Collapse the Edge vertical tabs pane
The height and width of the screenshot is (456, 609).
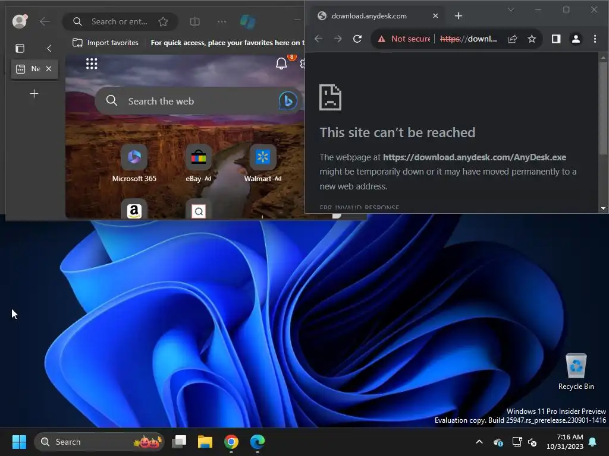pyautogui.click(x=49, y=48)
